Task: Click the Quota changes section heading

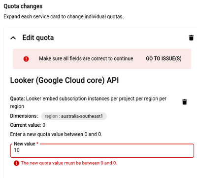Action: 23,6
